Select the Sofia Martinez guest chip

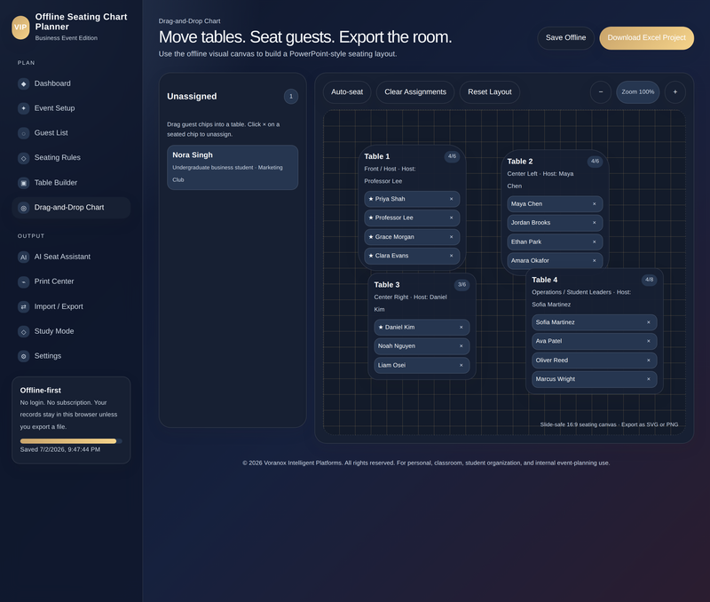[x=594, y=322]
